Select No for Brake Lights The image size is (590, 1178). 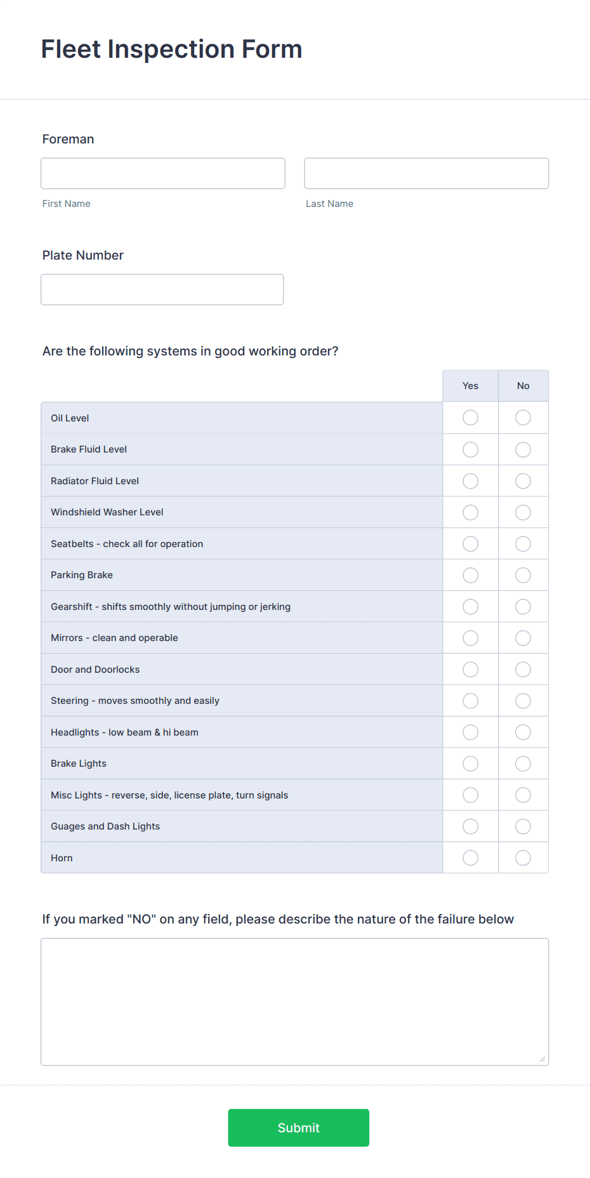[523, 763]
